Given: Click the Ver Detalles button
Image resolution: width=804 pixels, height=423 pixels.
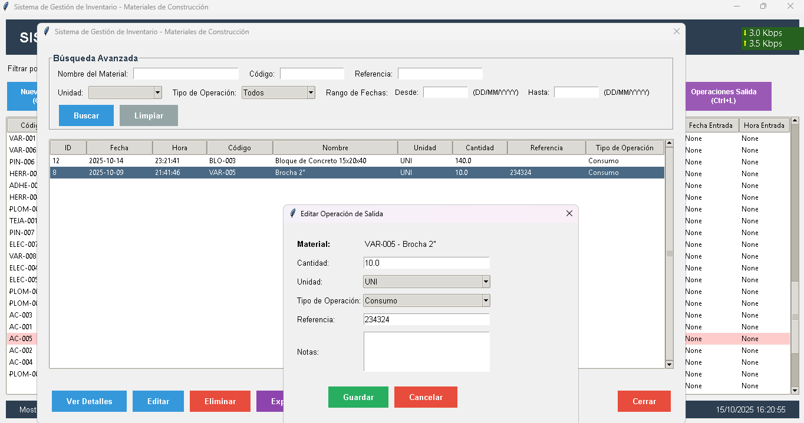Looking at the screenshot, I should (89, 401).
